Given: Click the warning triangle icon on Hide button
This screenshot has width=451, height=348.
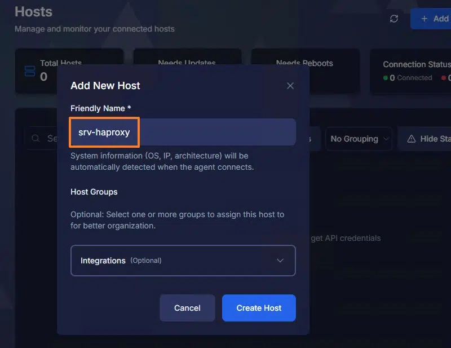Looking at the screenshot, I should click(x=412, y=139).
